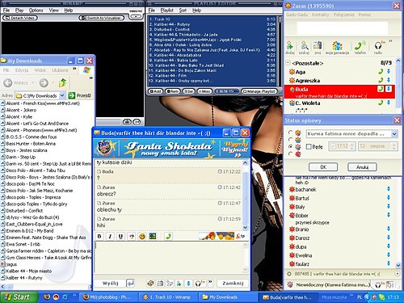
Task: Open the address dropdown in My Downloads
Action: pyautogui.click(x=62, y=95)
